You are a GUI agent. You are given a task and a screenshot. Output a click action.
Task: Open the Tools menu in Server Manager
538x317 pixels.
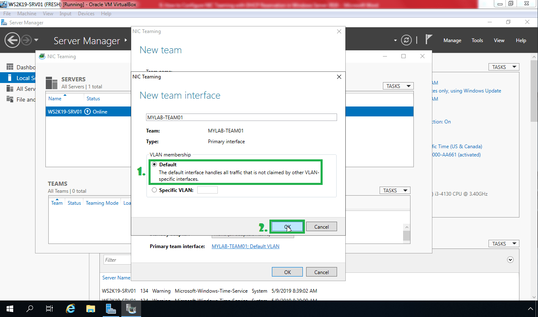pyautogui.click(x=477, y=40)
